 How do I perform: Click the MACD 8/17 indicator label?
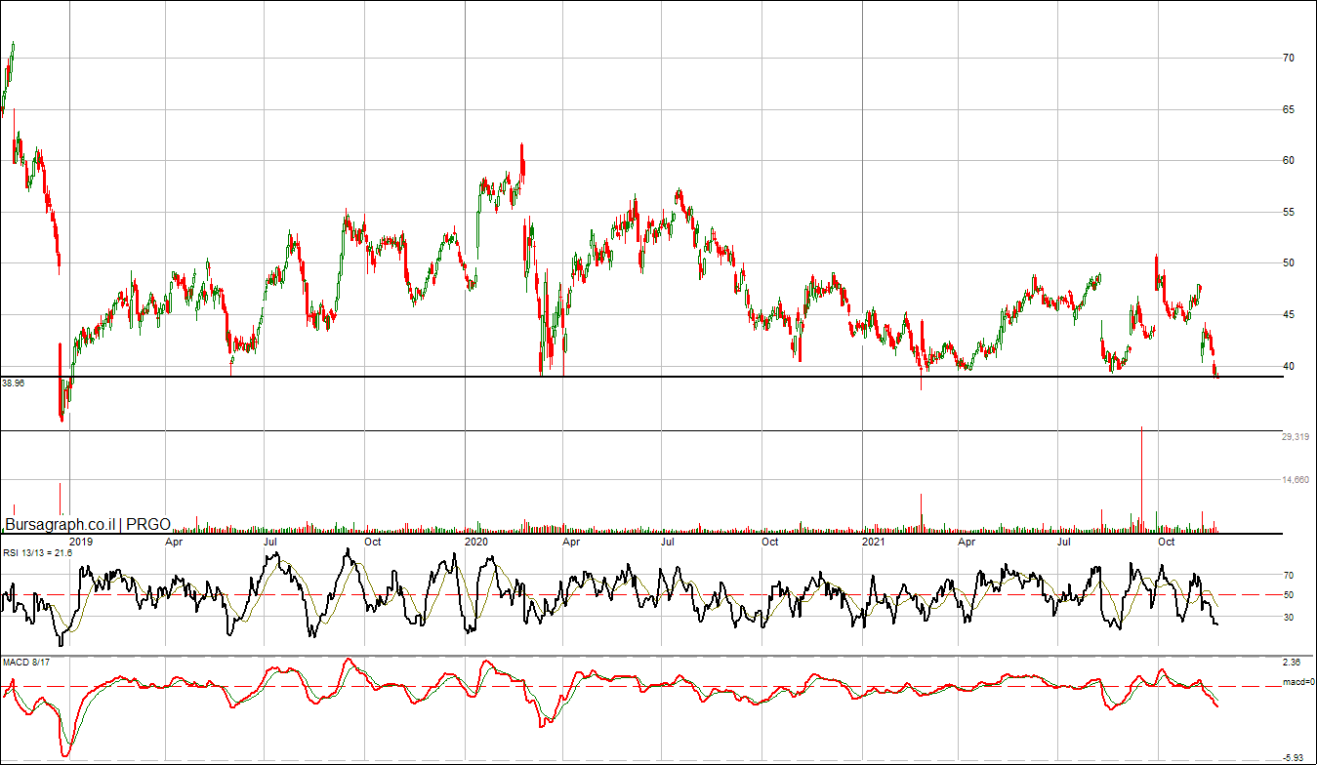pyautogui.click(x=24, y=663)
